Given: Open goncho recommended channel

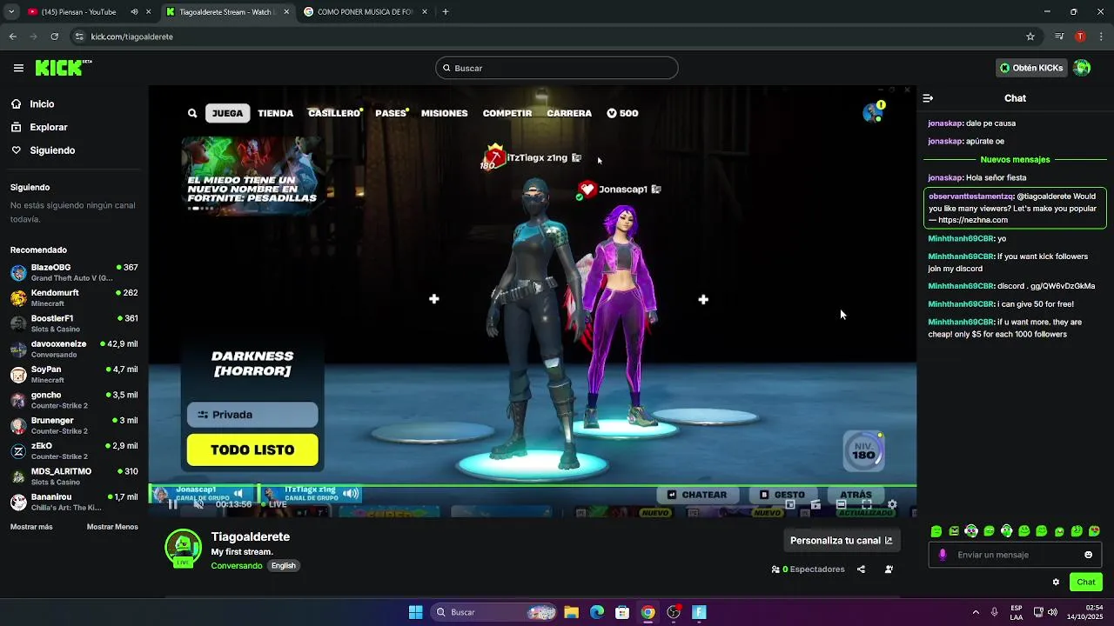Looking at the screenshot, I should [x=74, y=400].
